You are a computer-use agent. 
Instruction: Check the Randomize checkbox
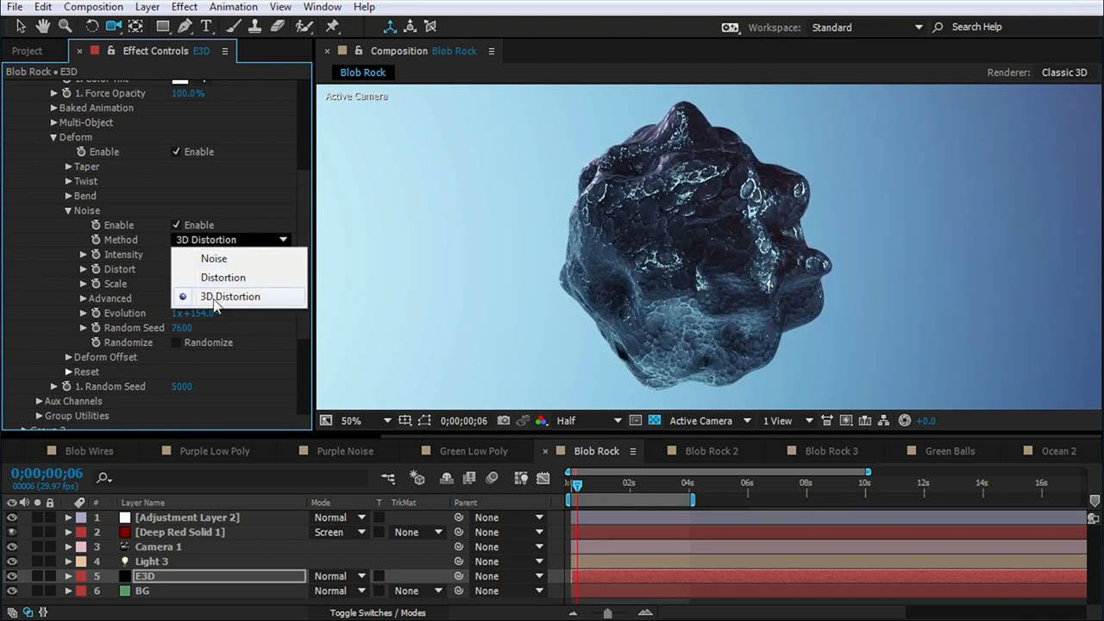click(x=177, y=342)
